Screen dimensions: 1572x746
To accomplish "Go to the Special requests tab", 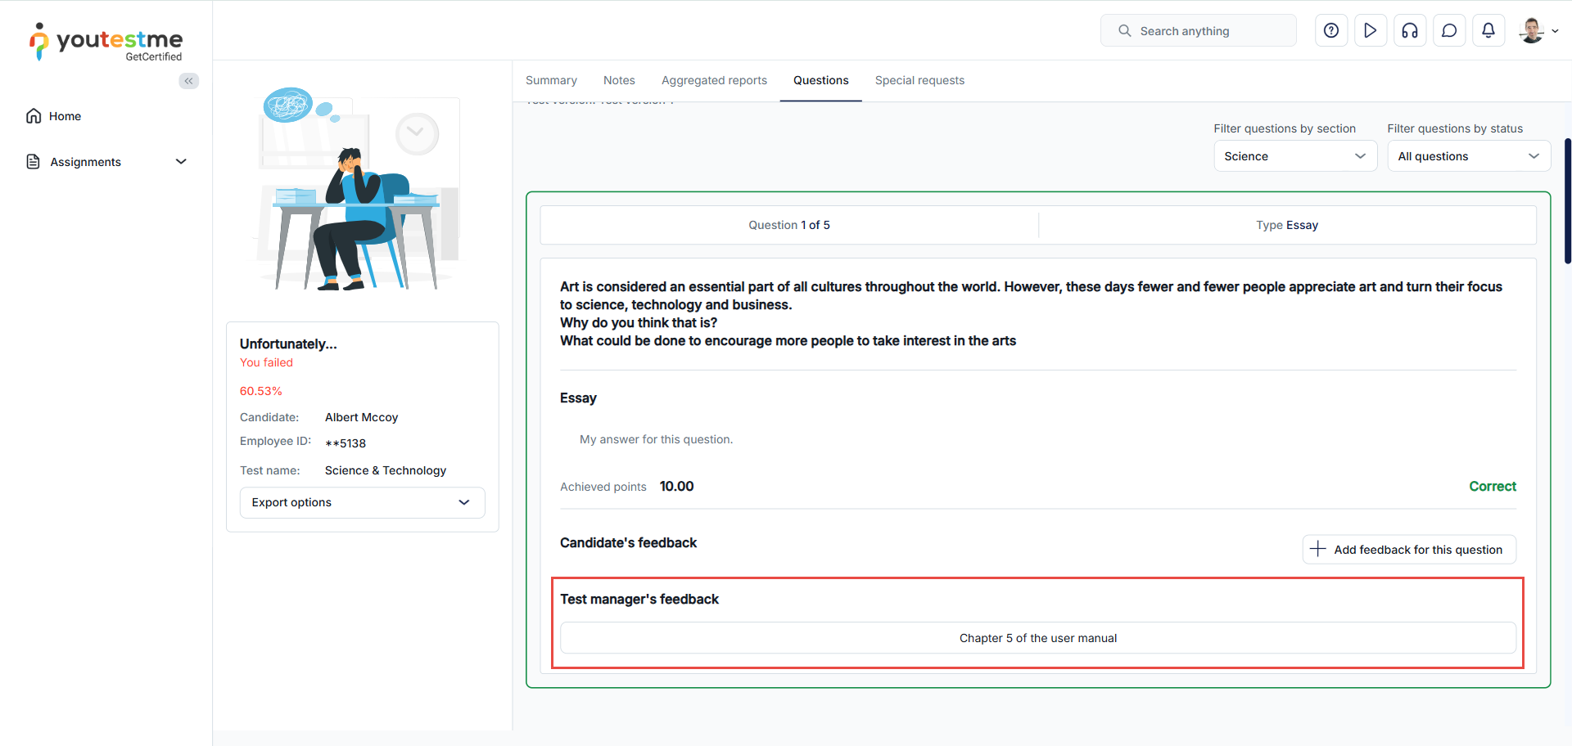I will point(919,80).
